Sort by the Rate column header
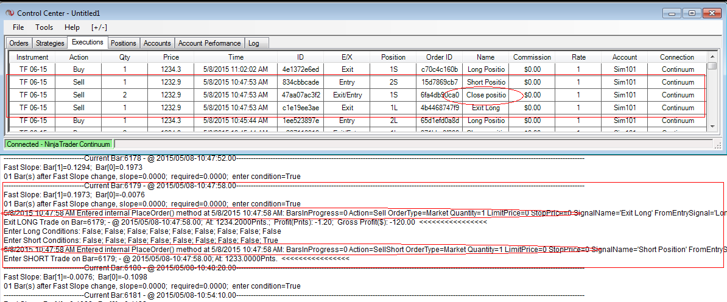727x302 pixels. 578,57
